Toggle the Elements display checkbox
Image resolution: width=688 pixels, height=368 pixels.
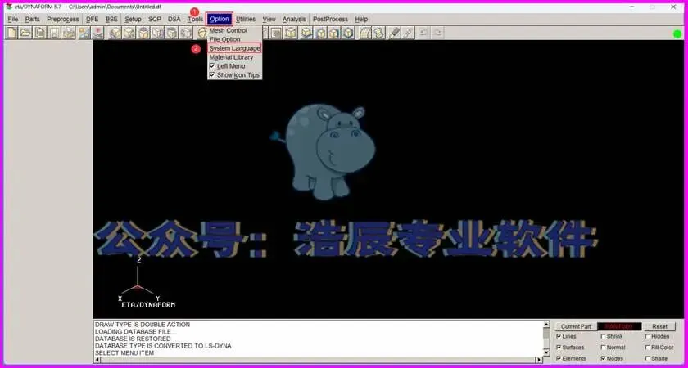click(x=559, y=358)
